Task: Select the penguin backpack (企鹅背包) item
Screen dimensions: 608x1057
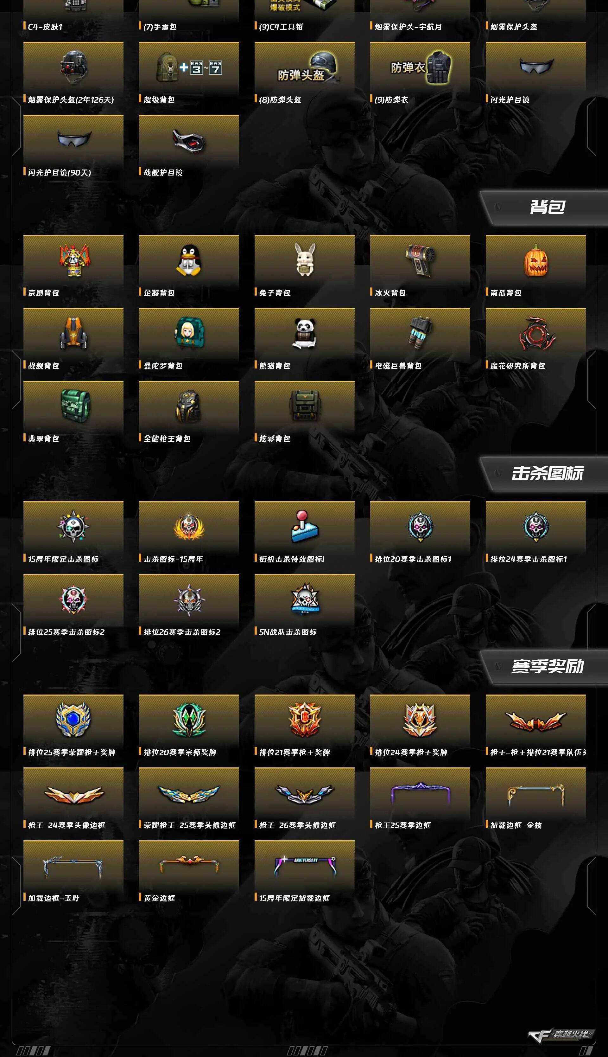Action: [x=189, y=266]
